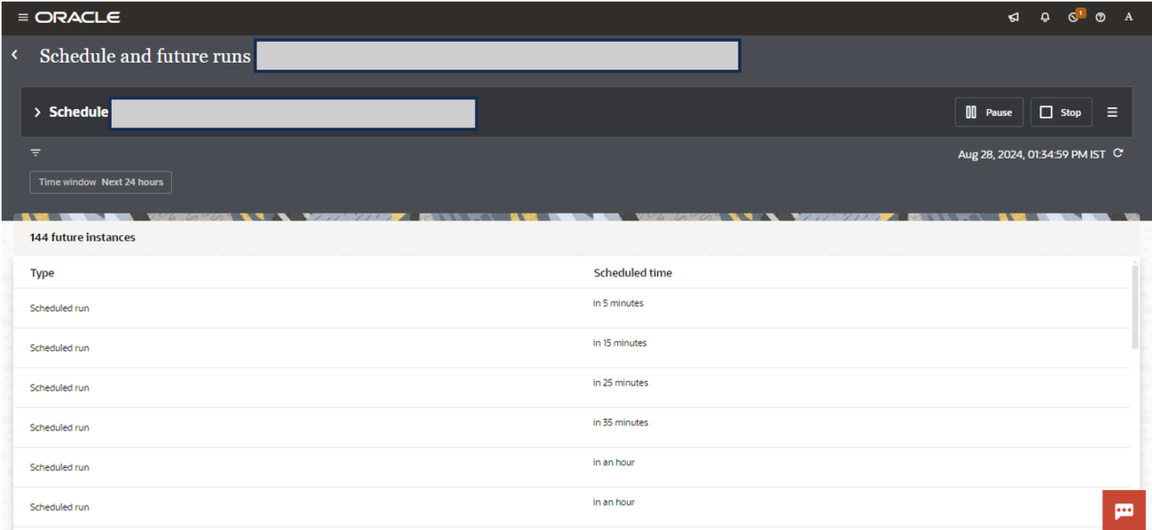
Task: Click the Scheduled time column header
Action: click(x=633, y=273)
